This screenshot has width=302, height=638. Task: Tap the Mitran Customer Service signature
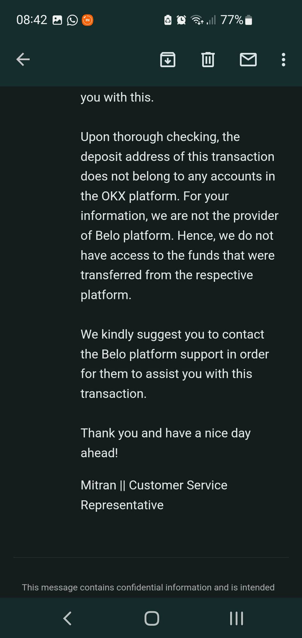[x=154, y=495]
